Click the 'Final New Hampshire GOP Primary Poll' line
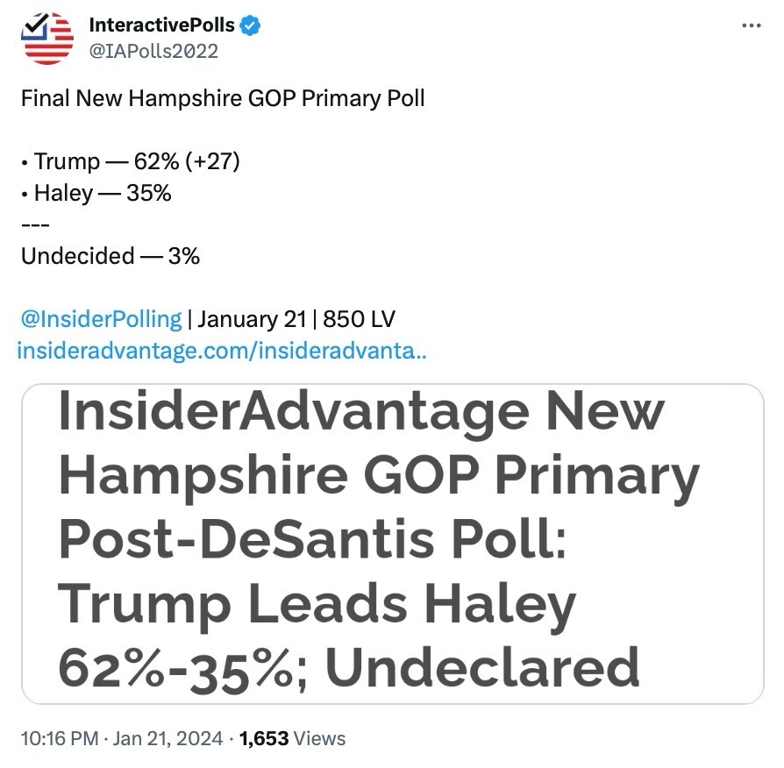The width and height of the screenshot is (784, 768). pyautogui.click(x=223, y=98)
